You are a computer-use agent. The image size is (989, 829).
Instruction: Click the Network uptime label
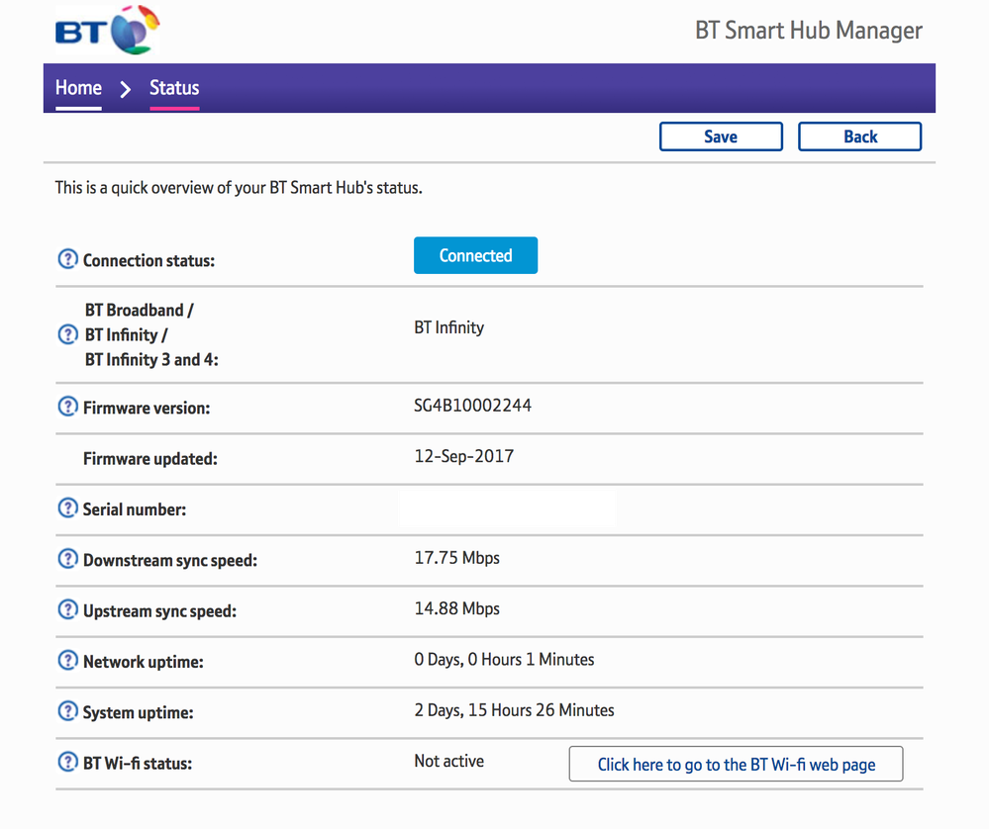click(144, 662)
